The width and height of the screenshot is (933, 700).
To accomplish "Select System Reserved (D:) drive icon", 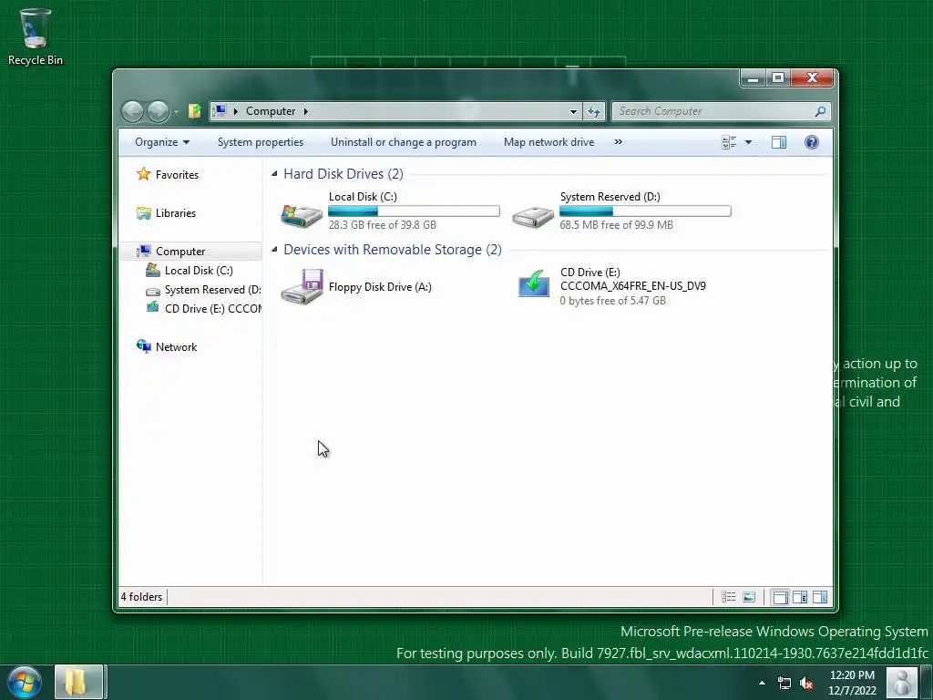I will (x=533, y=216).
